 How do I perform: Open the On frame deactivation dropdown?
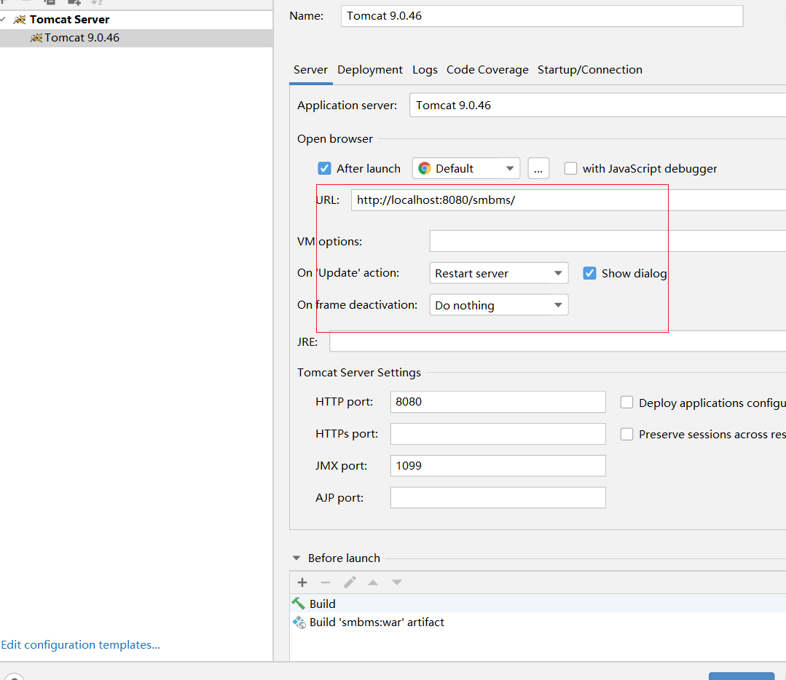pyautogui.click(x=499, y=304)
